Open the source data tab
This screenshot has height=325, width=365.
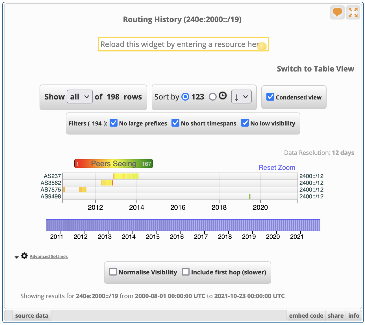pos(32,316)
